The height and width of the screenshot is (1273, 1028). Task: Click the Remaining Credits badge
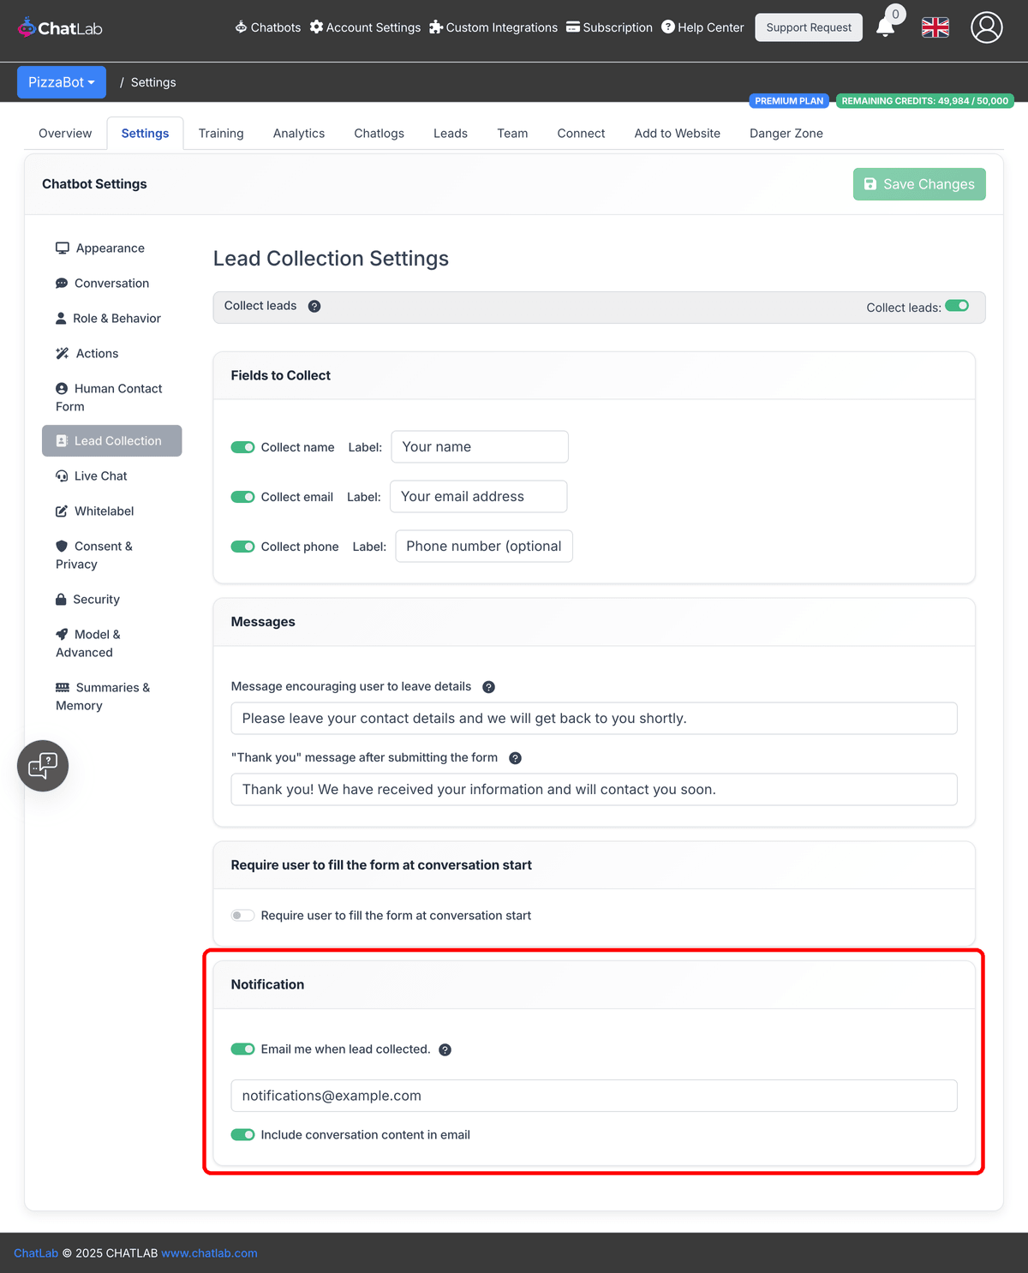925,101
